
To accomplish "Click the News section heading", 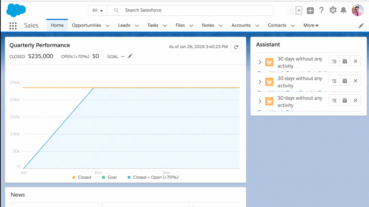I will click(x=18, y=195).
